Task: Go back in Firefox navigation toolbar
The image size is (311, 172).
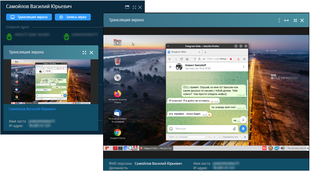Action: 170,59
